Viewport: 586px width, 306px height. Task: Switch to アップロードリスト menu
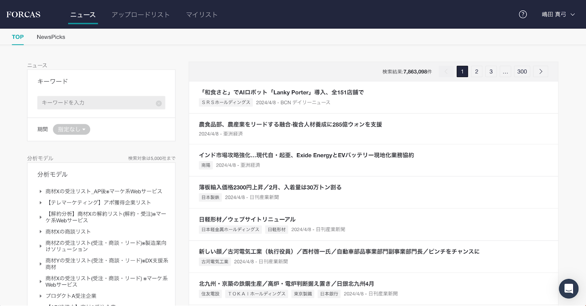click(x=141, y=15)
